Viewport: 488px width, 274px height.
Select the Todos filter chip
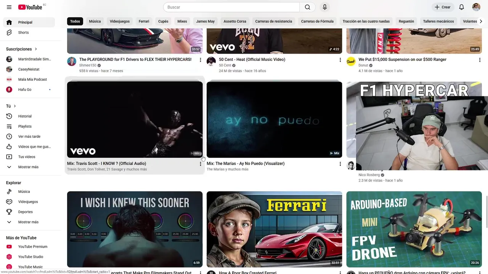(x=75, y=21)
